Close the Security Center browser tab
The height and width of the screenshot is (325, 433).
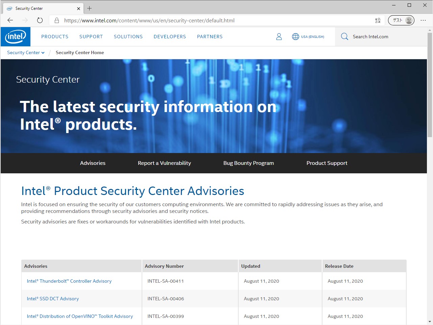point(78,8)
